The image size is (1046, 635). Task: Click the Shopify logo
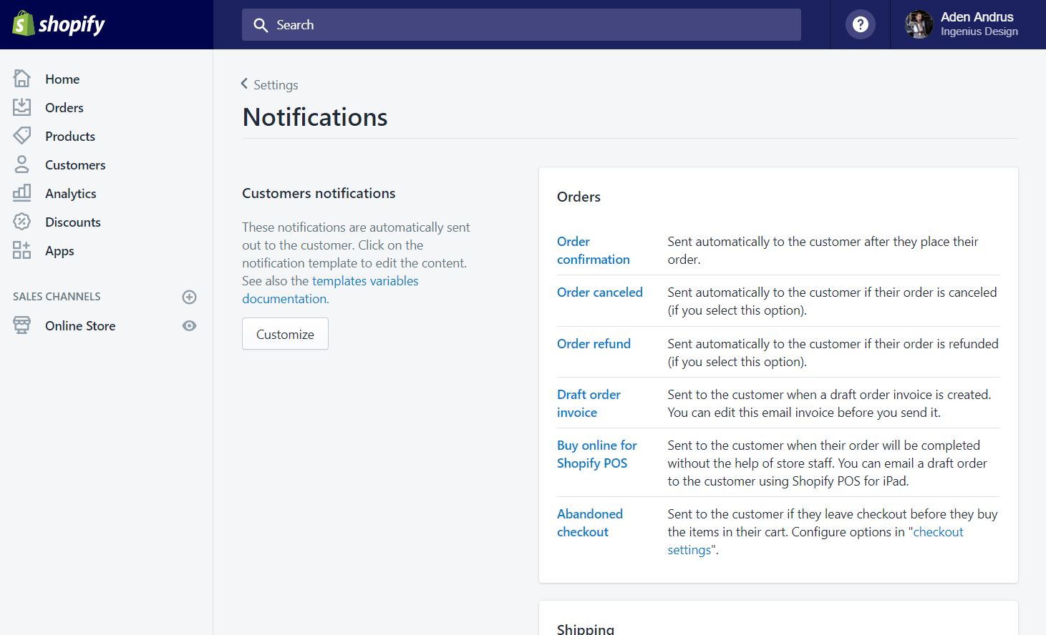coord(59,24)
